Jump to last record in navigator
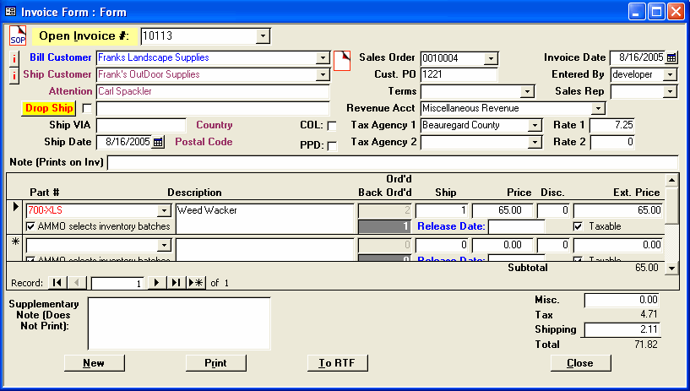 [x=176, y=283]
